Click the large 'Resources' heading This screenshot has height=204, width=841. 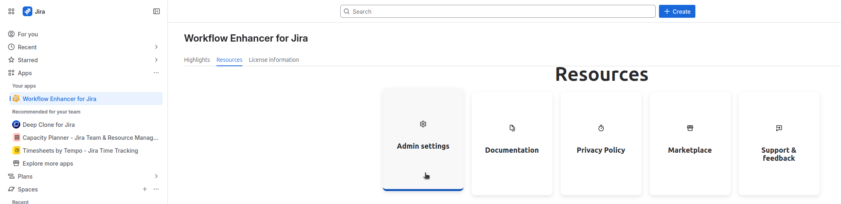pos(602,74)
